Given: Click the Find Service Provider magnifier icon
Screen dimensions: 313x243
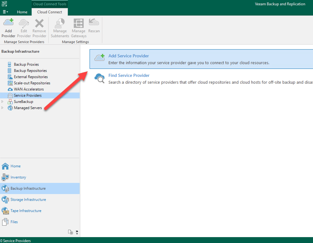Looking at the screenshot, I should point(100,78).
